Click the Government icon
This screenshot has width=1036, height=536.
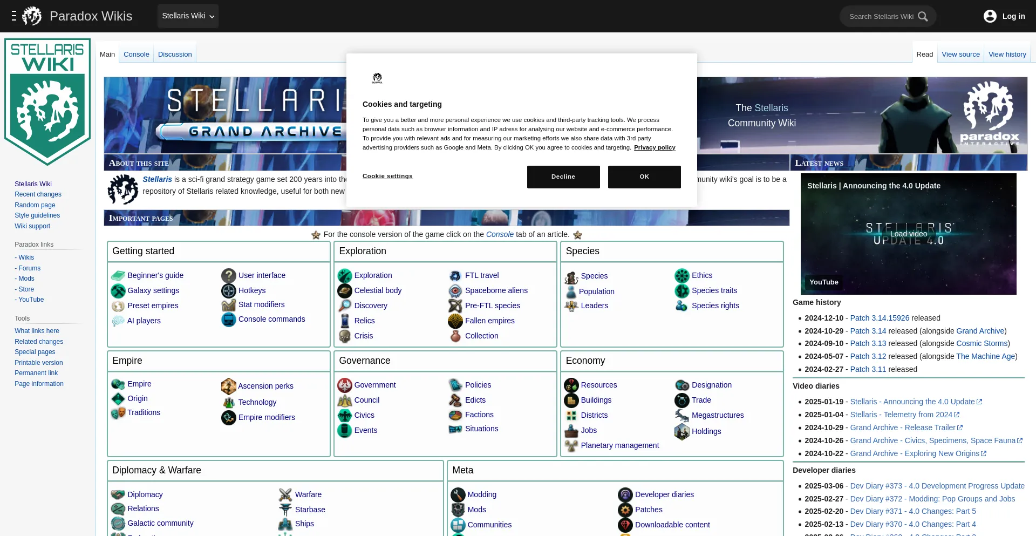click(345, 385)
